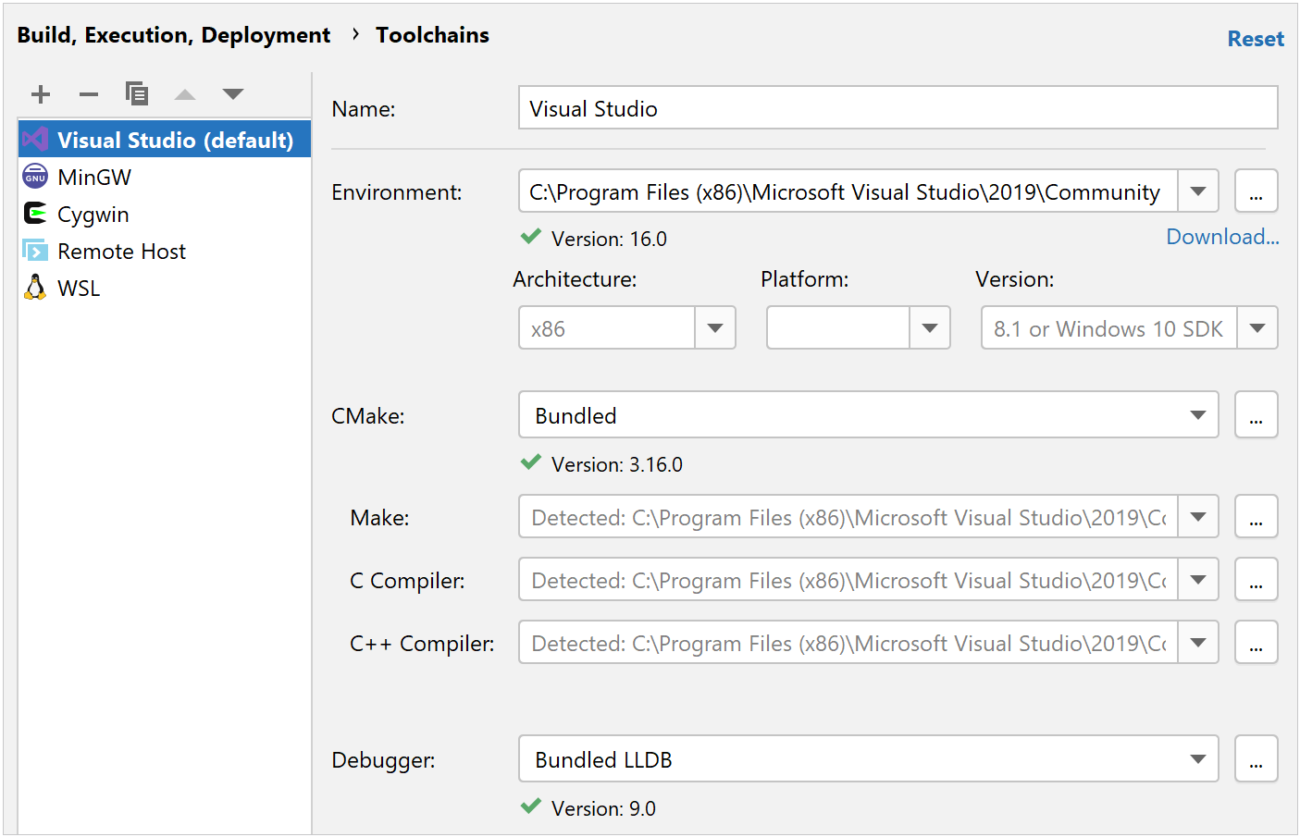Click the C Compiler detected path field
The height and width of the screenshot is (837, 1300).
coord(848,580)
